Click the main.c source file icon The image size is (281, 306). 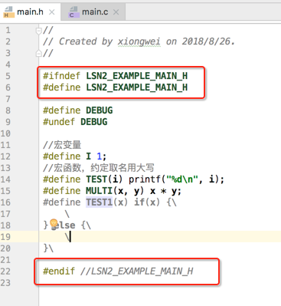pos(74,12)
